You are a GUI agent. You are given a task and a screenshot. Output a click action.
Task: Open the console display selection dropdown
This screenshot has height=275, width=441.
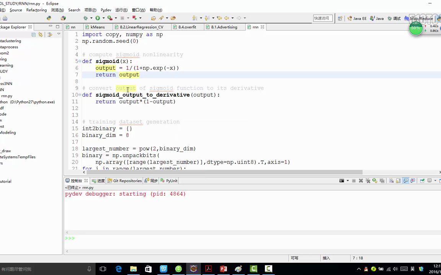(x=434, y=180)
